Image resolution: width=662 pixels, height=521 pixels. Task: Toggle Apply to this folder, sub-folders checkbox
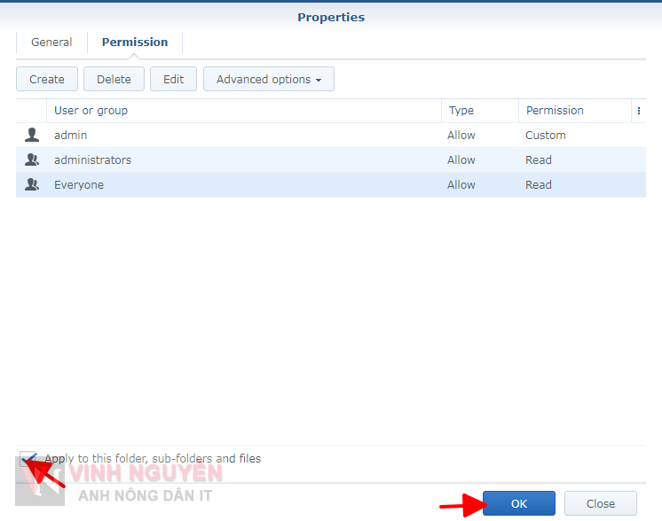28,459
